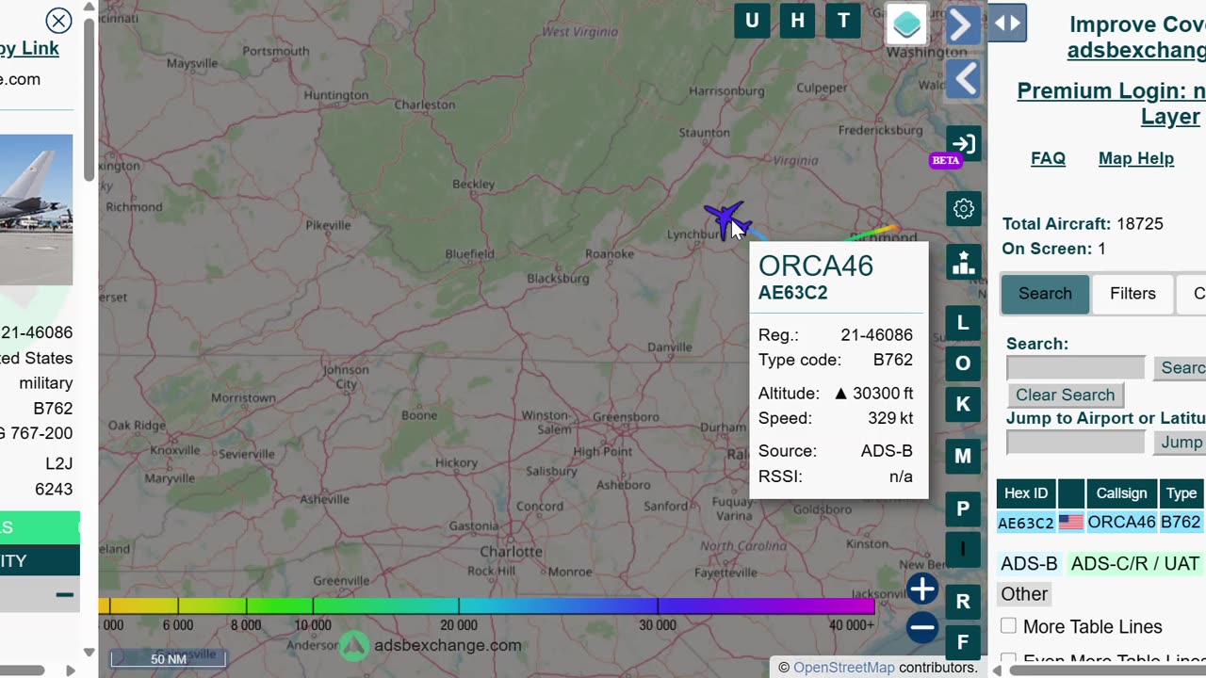Open map settings gear icon

pyautogui.click(x=963, y=209)
